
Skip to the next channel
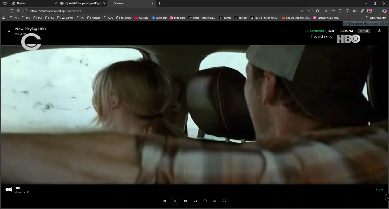click(185, 201)
